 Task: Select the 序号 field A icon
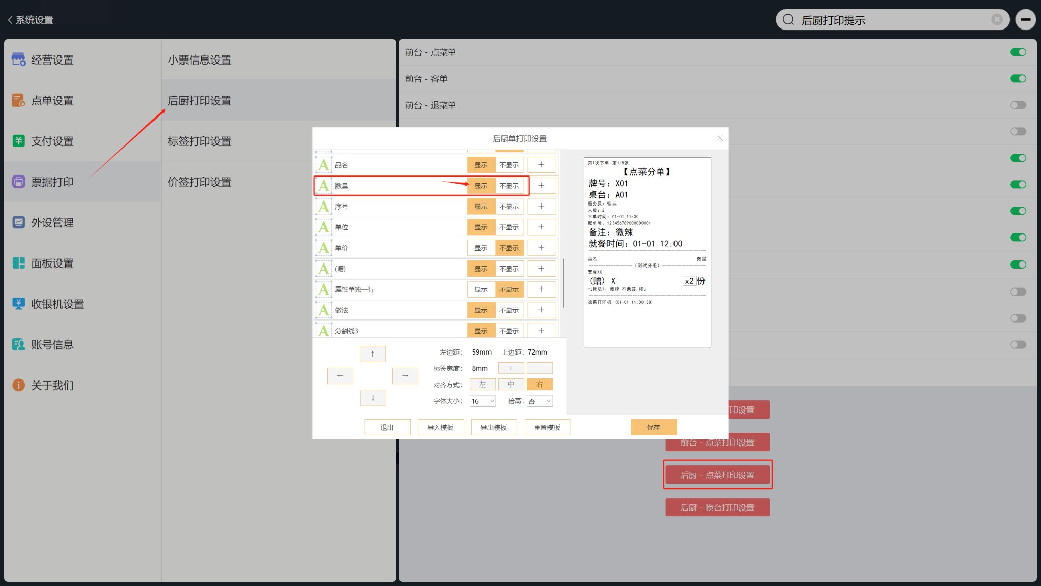coord(323,207)
